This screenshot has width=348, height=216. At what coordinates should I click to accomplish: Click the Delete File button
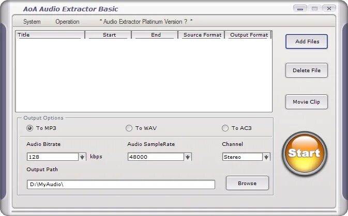click(307, 71)
